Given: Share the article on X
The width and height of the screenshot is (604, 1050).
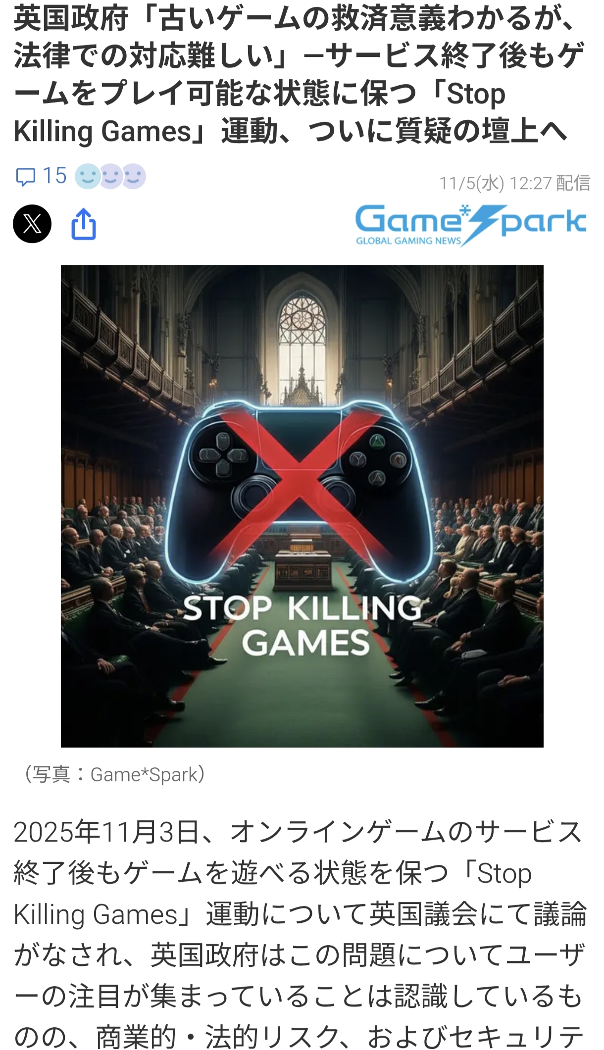Looking at the screenshot, I should point(32,224).
